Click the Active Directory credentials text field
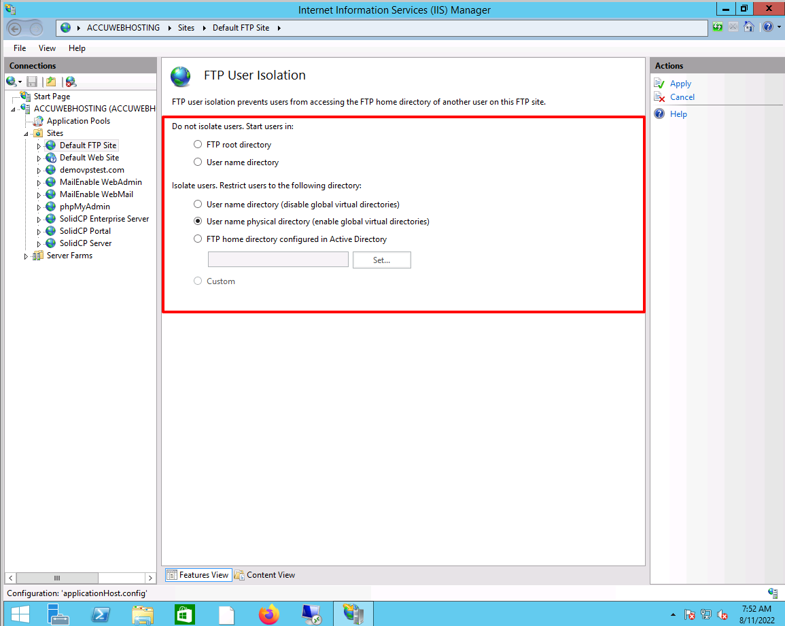The width and height of the screenshot is (785, 626). coord(278,260)
